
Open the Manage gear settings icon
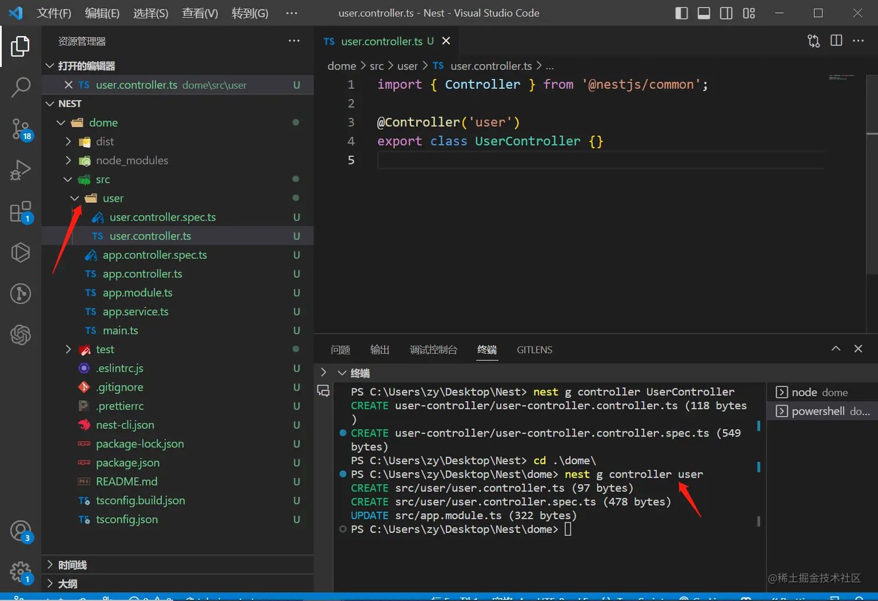[21, 572]
